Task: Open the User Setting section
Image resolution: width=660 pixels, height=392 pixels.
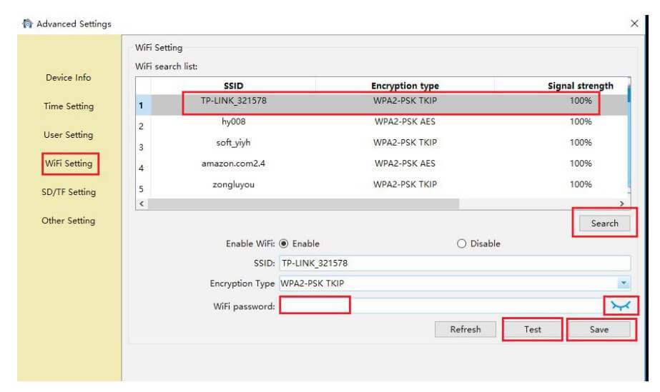Action: pos(68,134)
